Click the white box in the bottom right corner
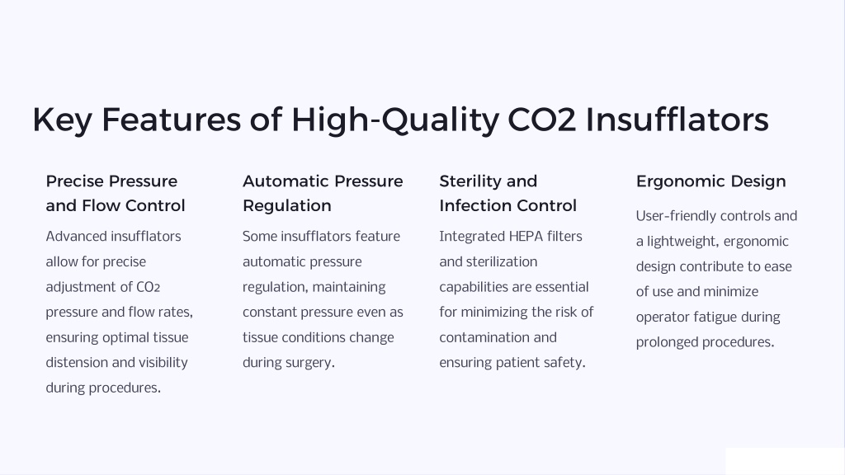Screen dimensions: 845x475 coord(785,461)
